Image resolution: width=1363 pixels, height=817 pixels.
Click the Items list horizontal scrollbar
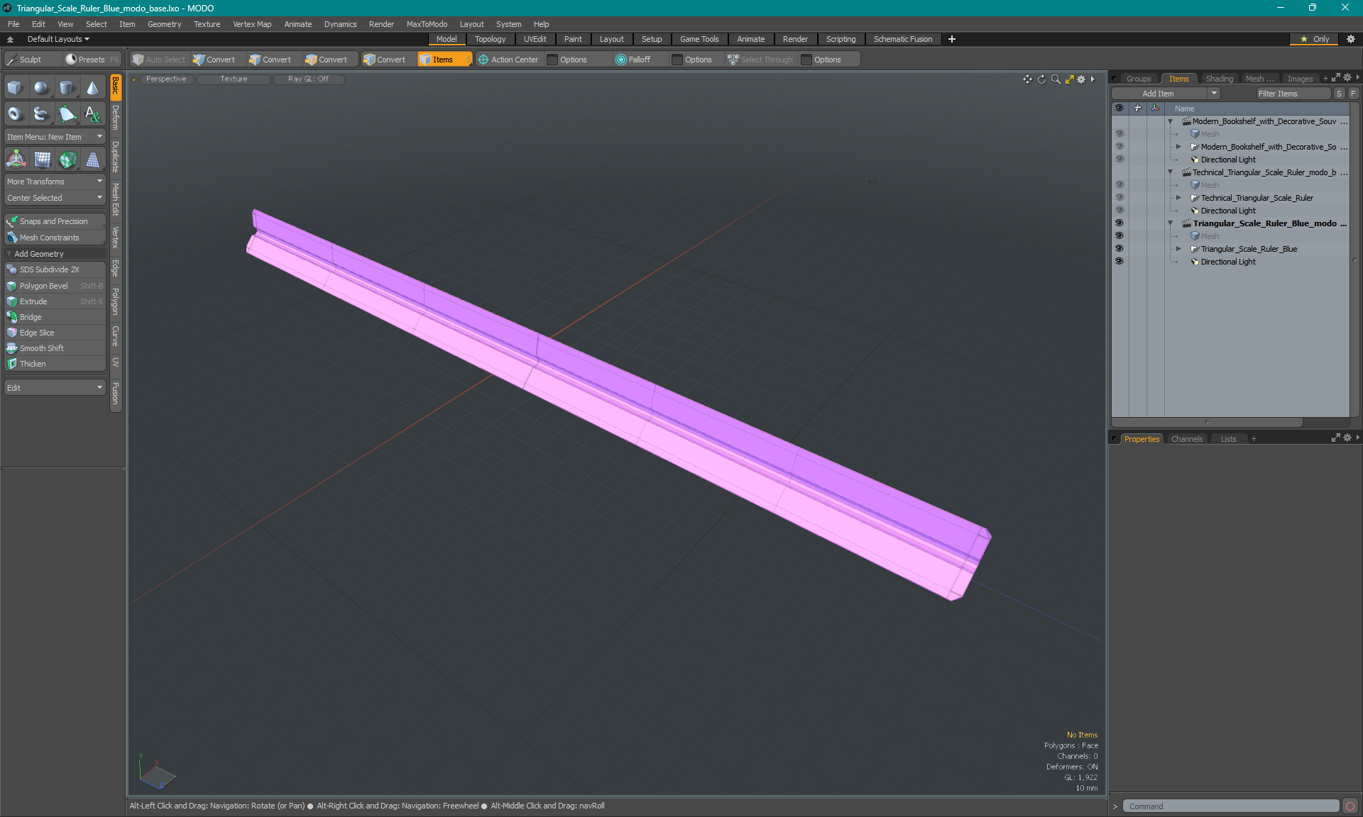pyautogui.click(x=1207, y=422)
